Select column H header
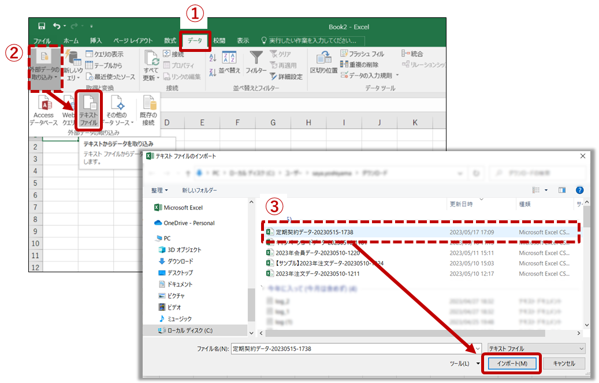Screen dimensions: 599x383 [x=308, y=122]
